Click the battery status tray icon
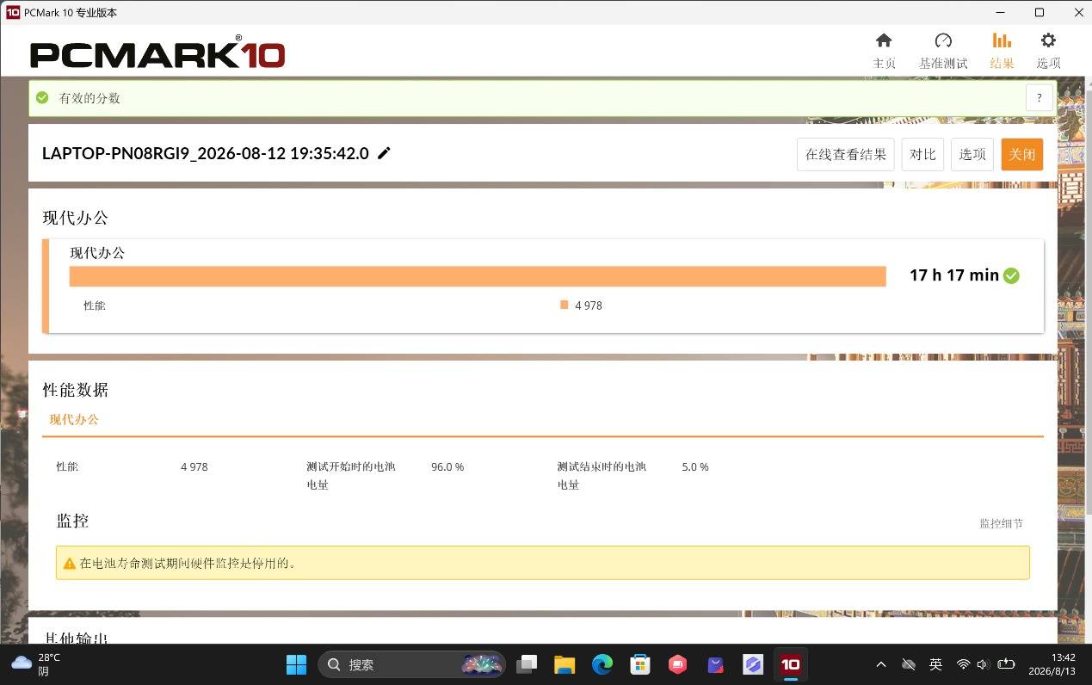 click(1006, 664)
